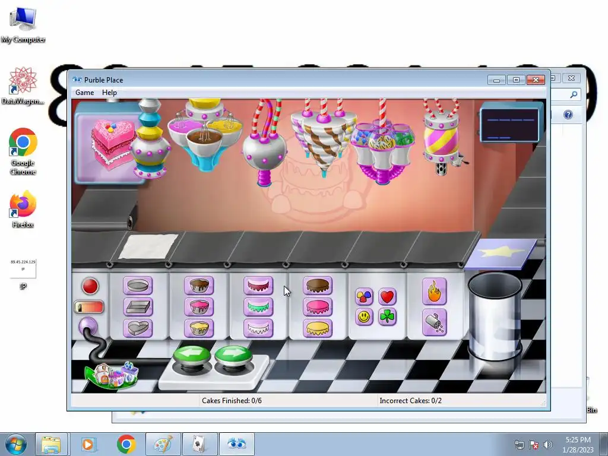
Task: Open the Help menu
Action: point(109,93)
